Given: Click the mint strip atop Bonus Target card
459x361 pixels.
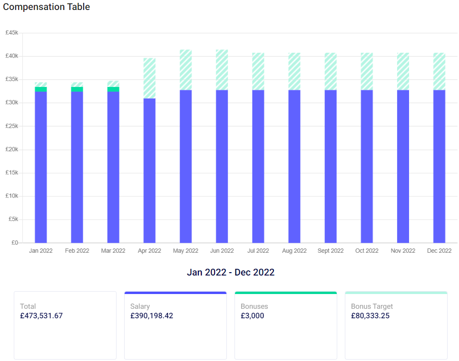Looking at the screenshot, I should point(396,293).
